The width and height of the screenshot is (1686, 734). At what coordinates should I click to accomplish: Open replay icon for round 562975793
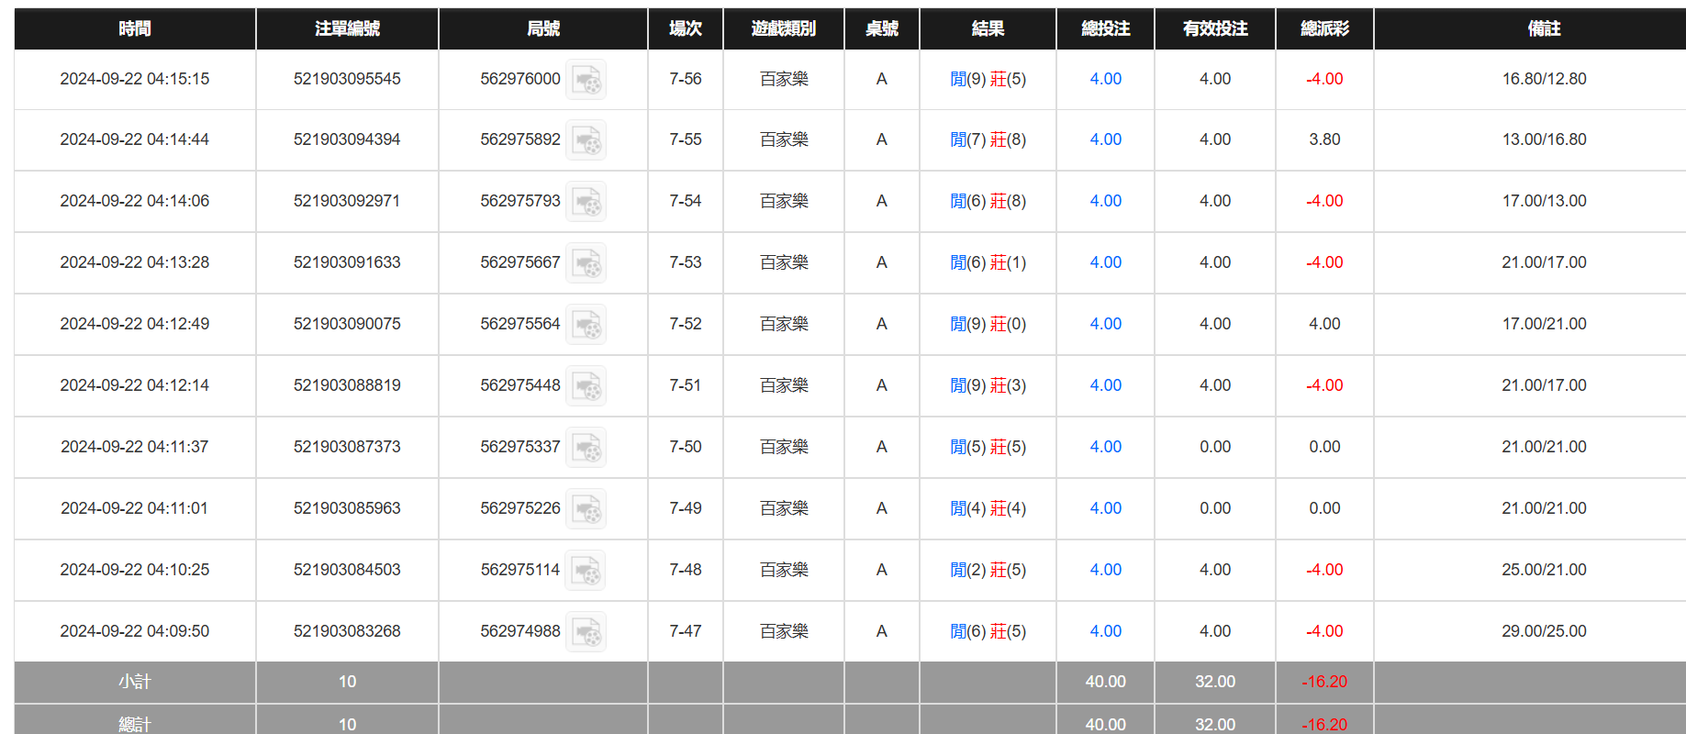(x=586, y=202)
